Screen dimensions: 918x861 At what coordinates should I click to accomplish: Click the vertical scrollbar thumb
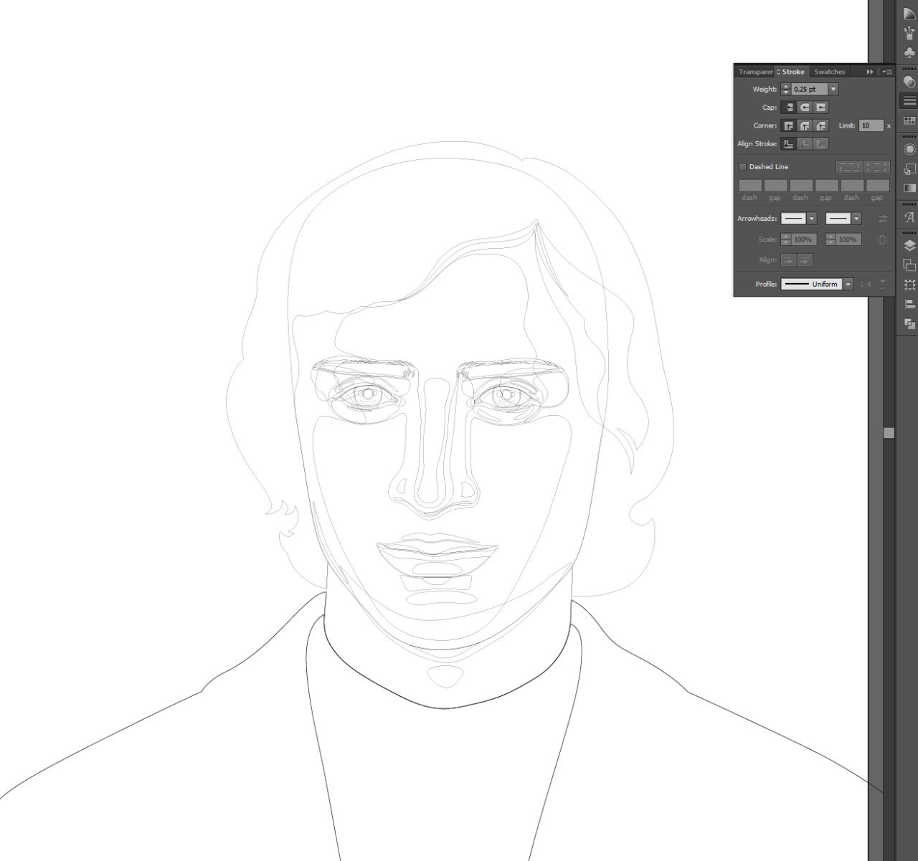click(889, 433)
